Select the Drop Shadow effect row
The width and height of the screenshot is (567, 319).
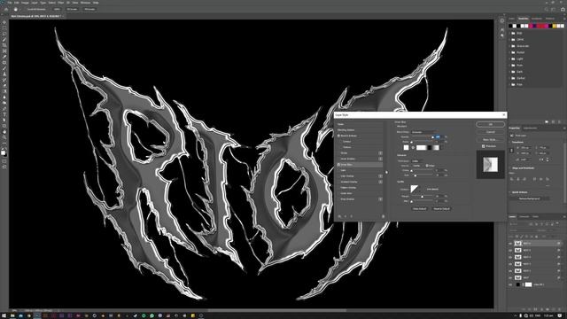coord(360,199)
